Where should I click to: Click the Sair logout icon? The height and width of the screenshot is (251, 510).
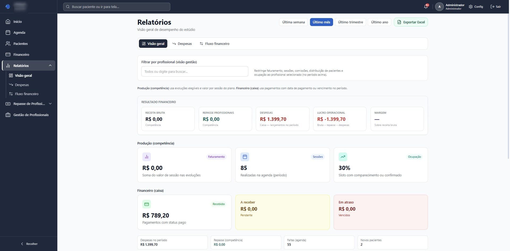[x=492, y=7]
